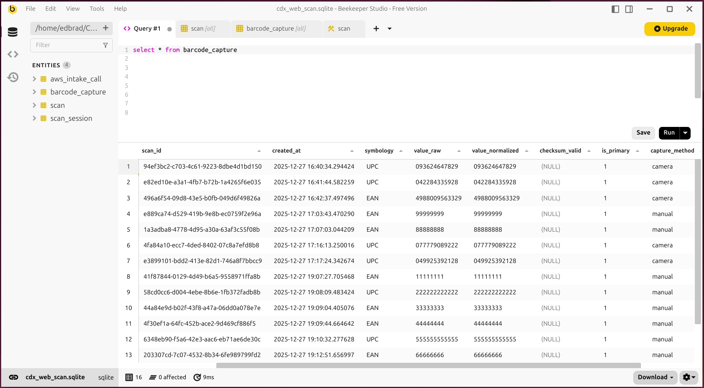Click the filter funnel icon

coord(105,45)
